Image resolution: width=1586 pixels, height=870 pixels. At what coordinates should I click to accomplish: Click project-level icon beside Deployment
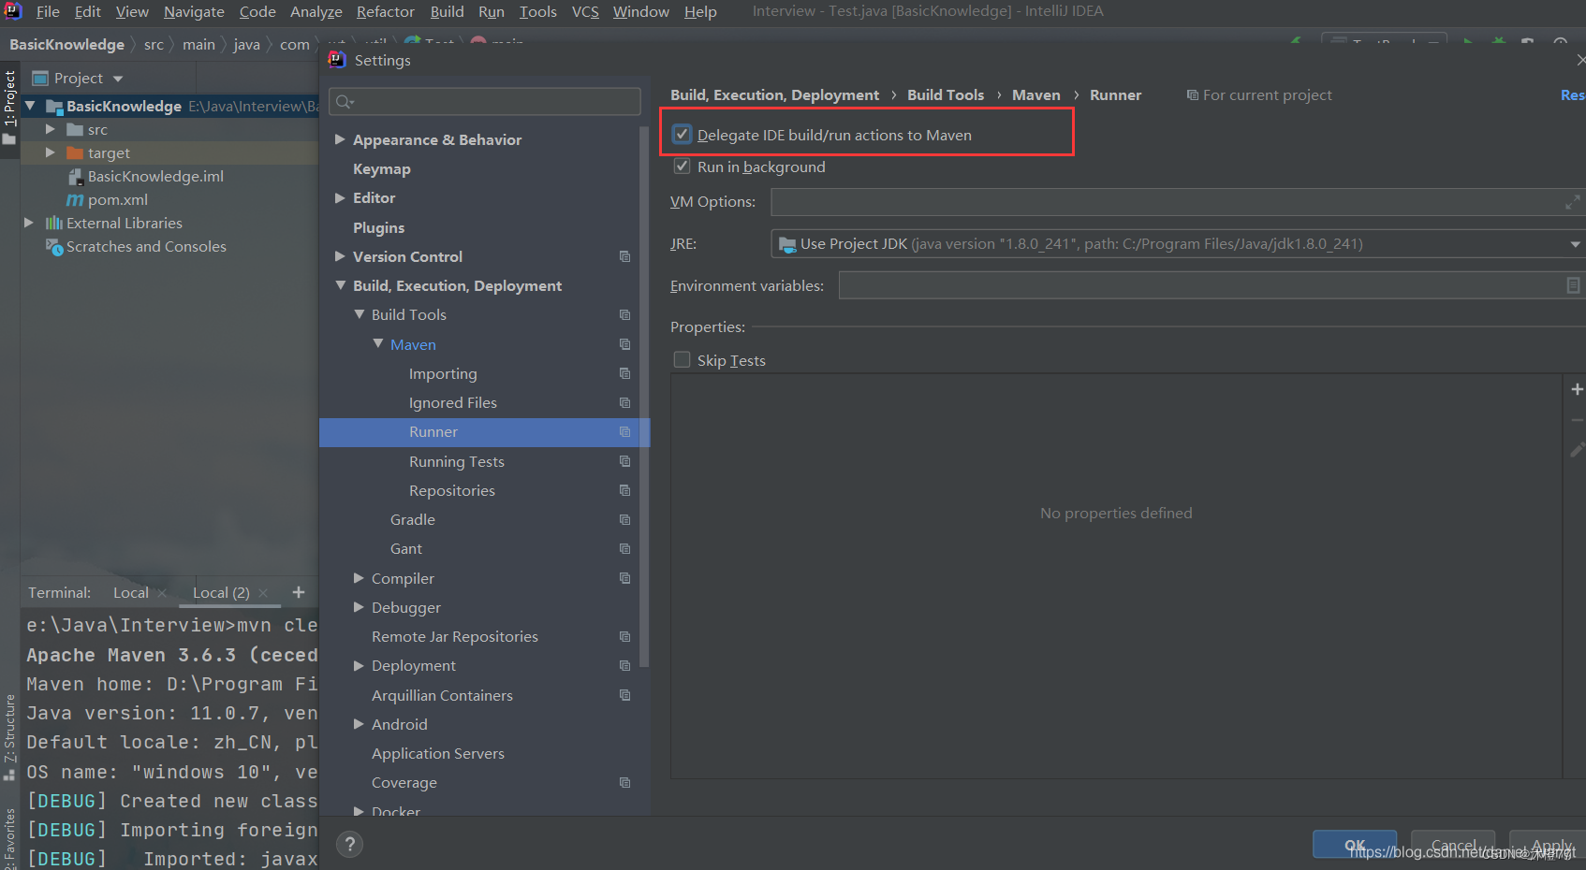click(x=624, y=665)
